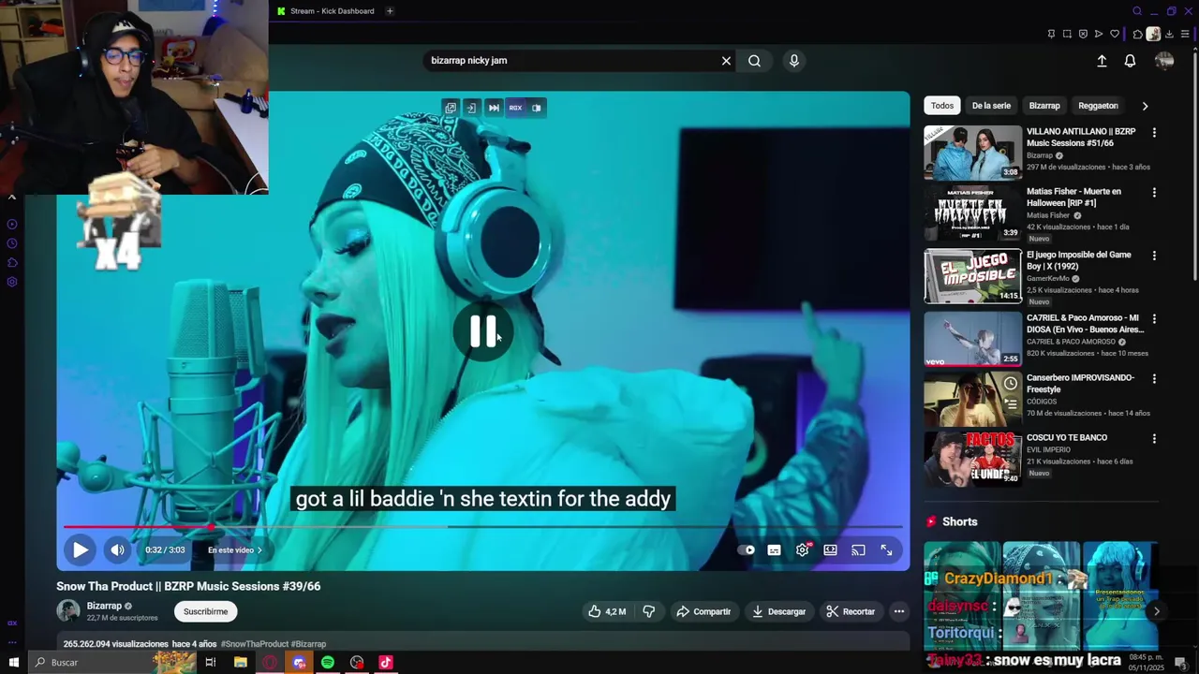
Task: Click the large pause indicator on video
Action: click(x=482, y=331)
